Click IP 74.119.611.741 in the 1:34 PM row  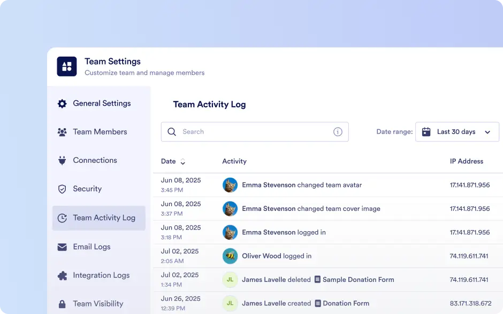[469, 280]
